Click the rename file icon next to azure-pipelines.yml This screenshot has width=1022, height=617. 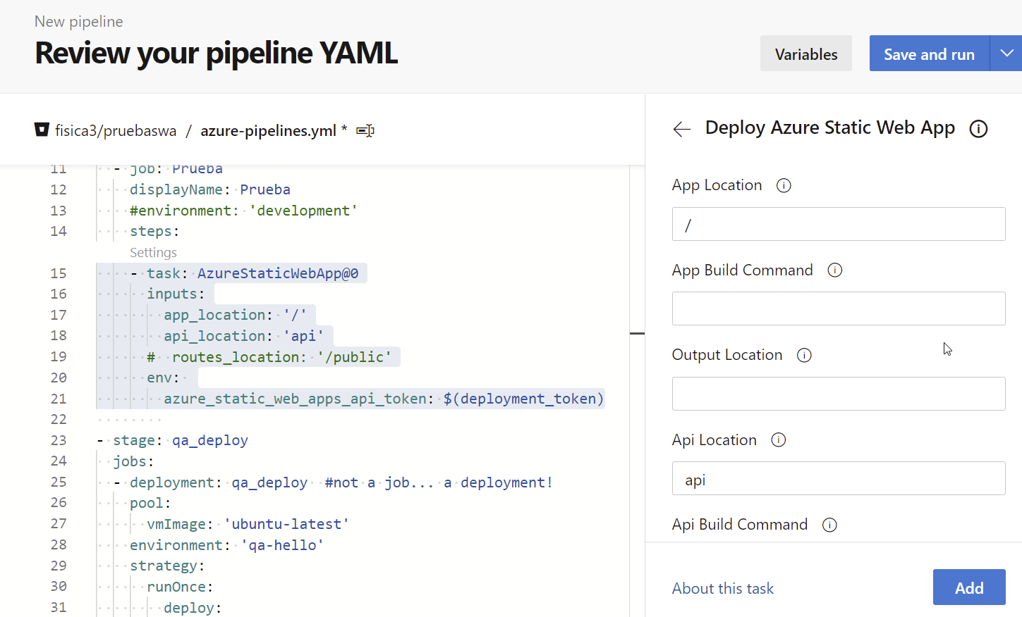(x=365, y=130)
